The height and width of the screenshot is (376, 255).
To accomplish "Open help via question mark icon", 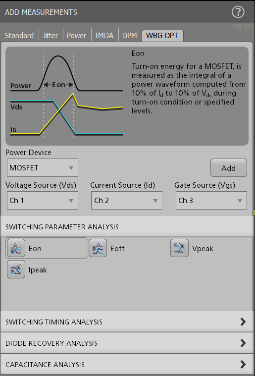I will coord(238,12).
